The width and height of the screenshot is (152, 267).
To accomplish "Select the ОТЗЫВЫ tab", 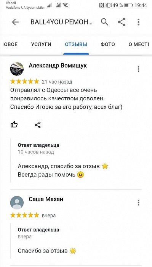I will coord(76,45).
